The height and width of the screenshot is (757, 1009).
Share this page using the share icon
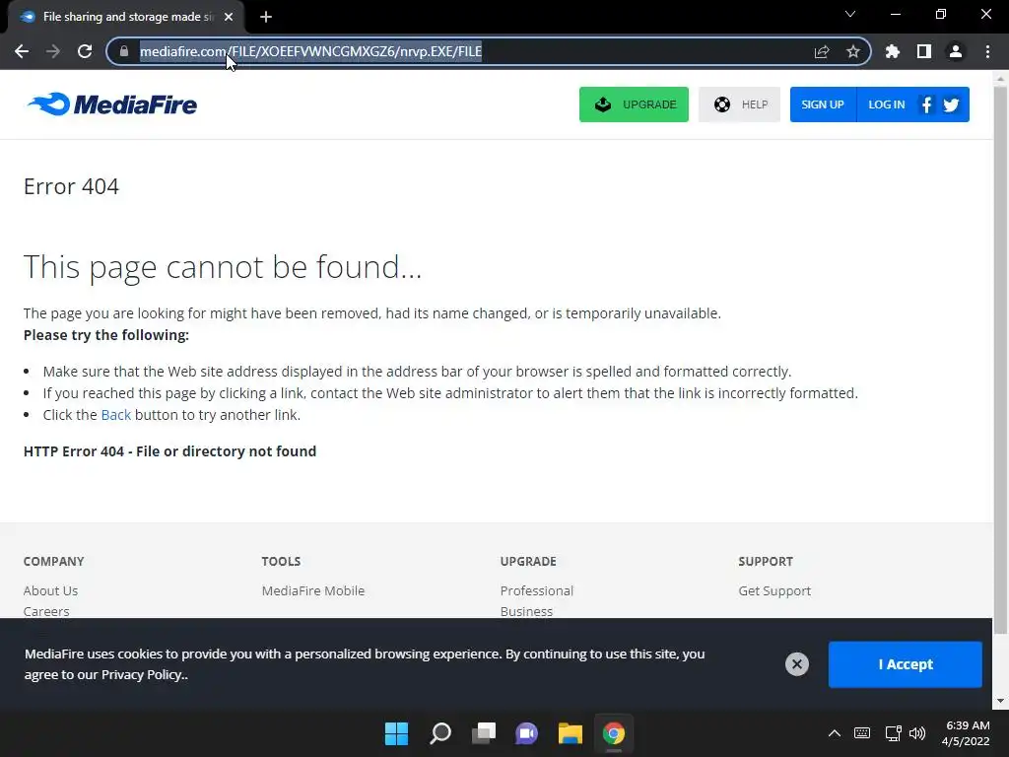(x=822, y=51)
